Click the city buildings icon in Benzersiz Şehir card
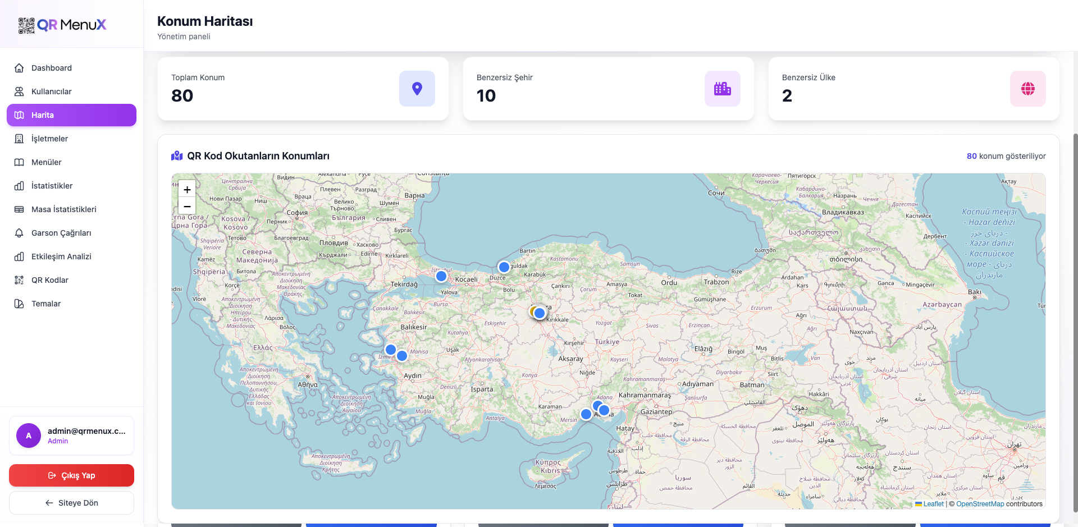 point(722,89)
